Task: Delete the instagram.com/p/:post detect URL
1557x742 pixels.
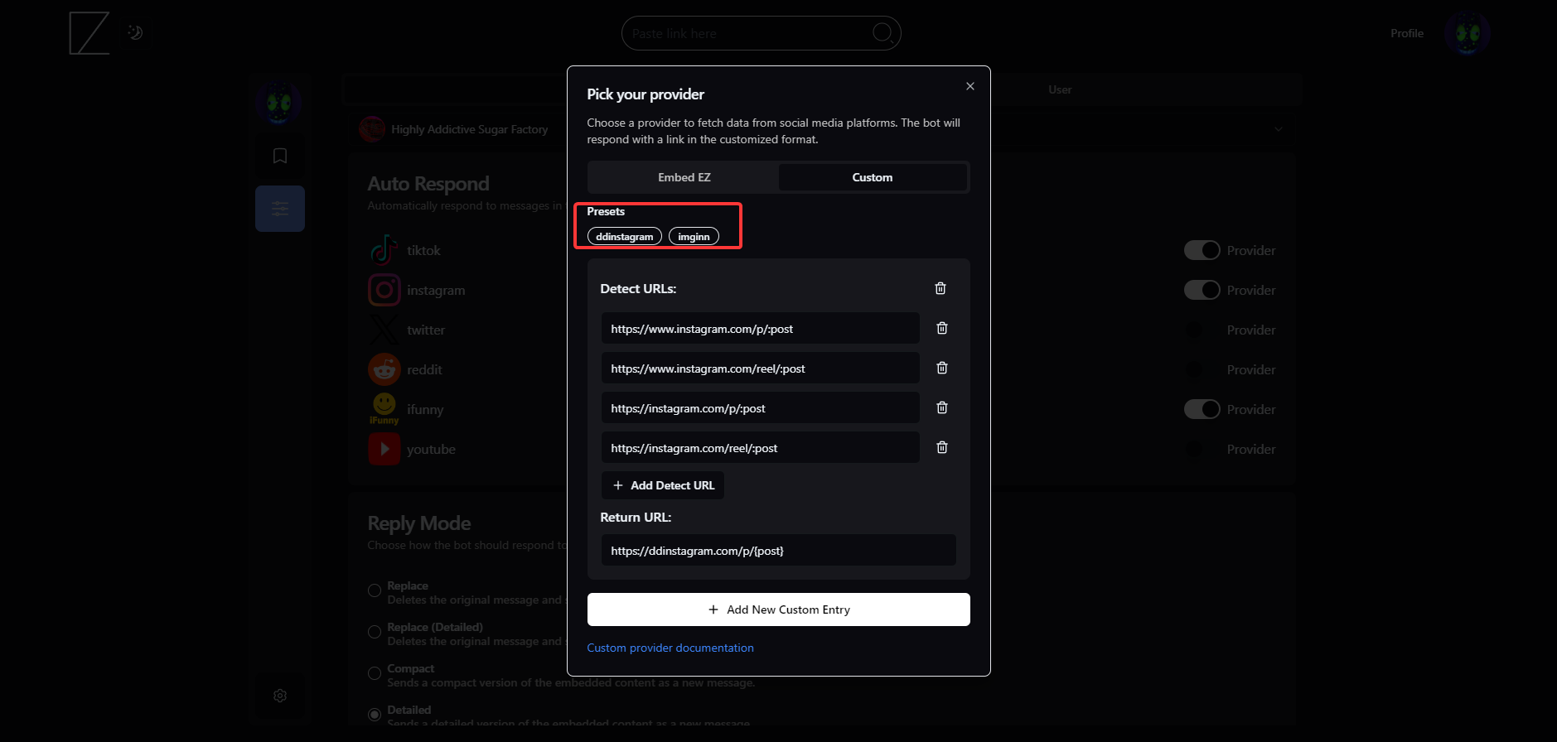Action: tap(941, 407)
